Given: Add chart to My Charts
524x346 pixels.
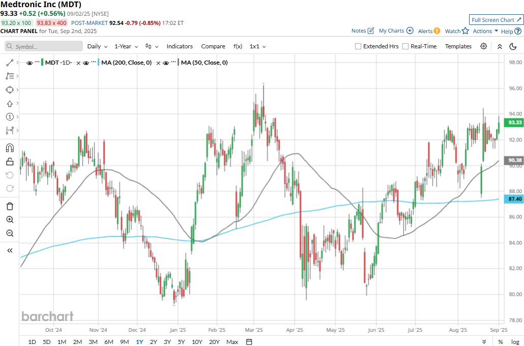Looking at the screenshot, I should (396, 31).
